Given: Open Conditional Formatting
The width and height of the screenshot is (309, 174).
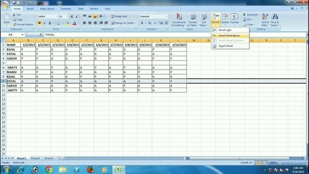Looking at the screenshot, I should click(179, 20).
